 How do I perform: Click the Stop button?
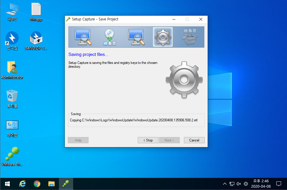148,140
